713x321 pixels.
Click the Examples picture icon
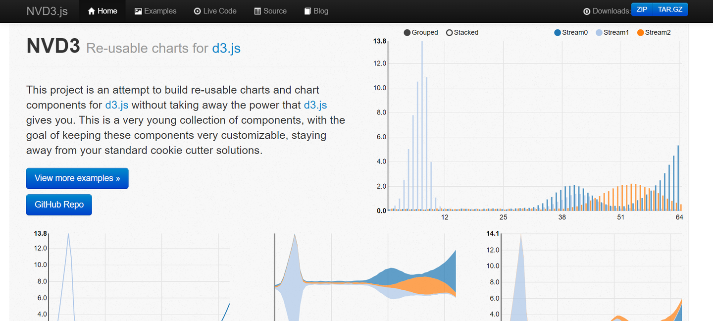tap(138, 11)
